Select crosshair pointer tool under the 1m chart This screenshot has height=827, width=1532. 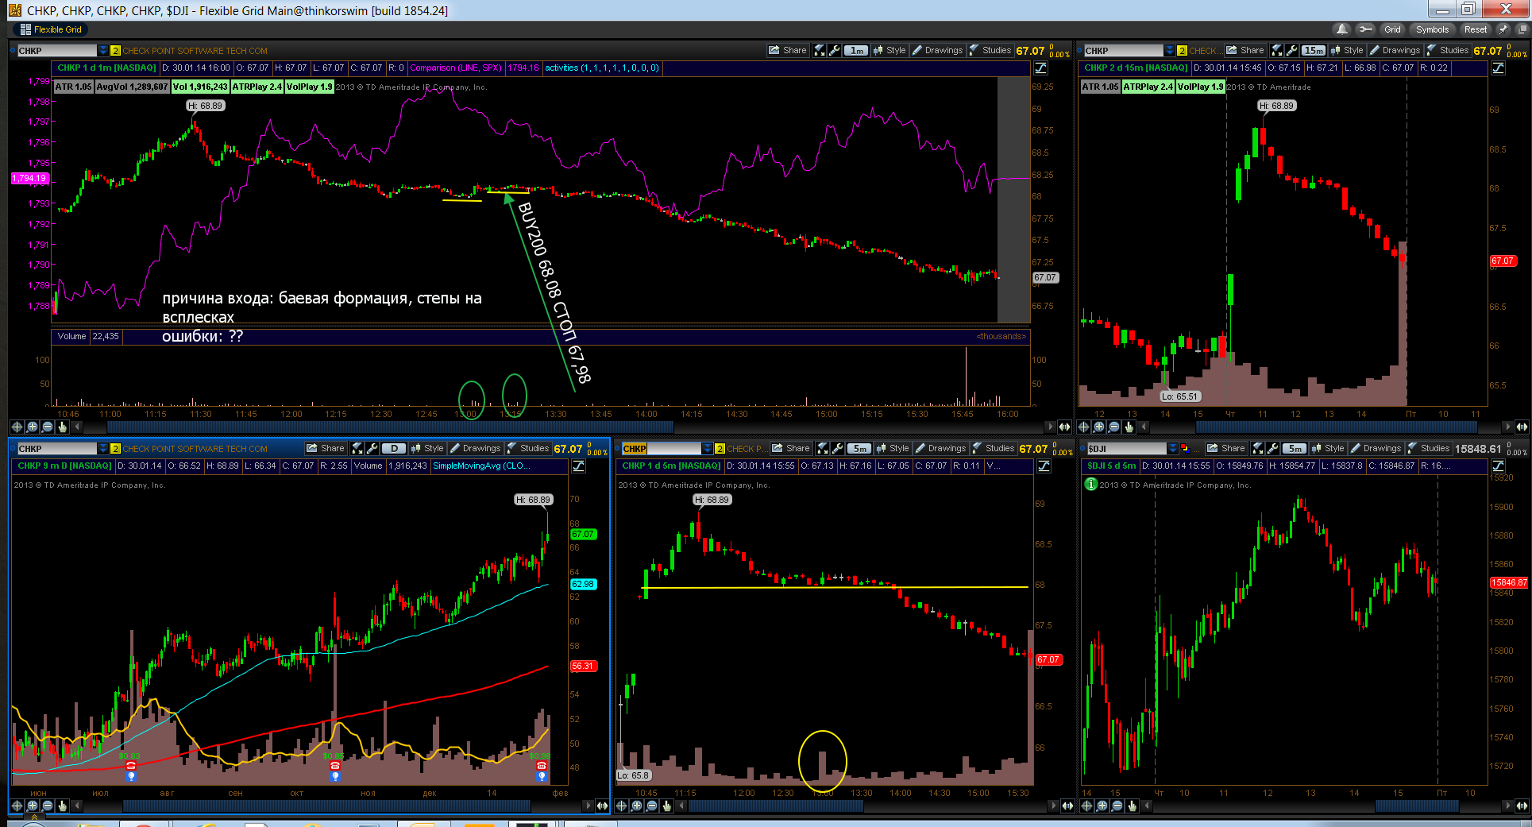coord(17,427)
